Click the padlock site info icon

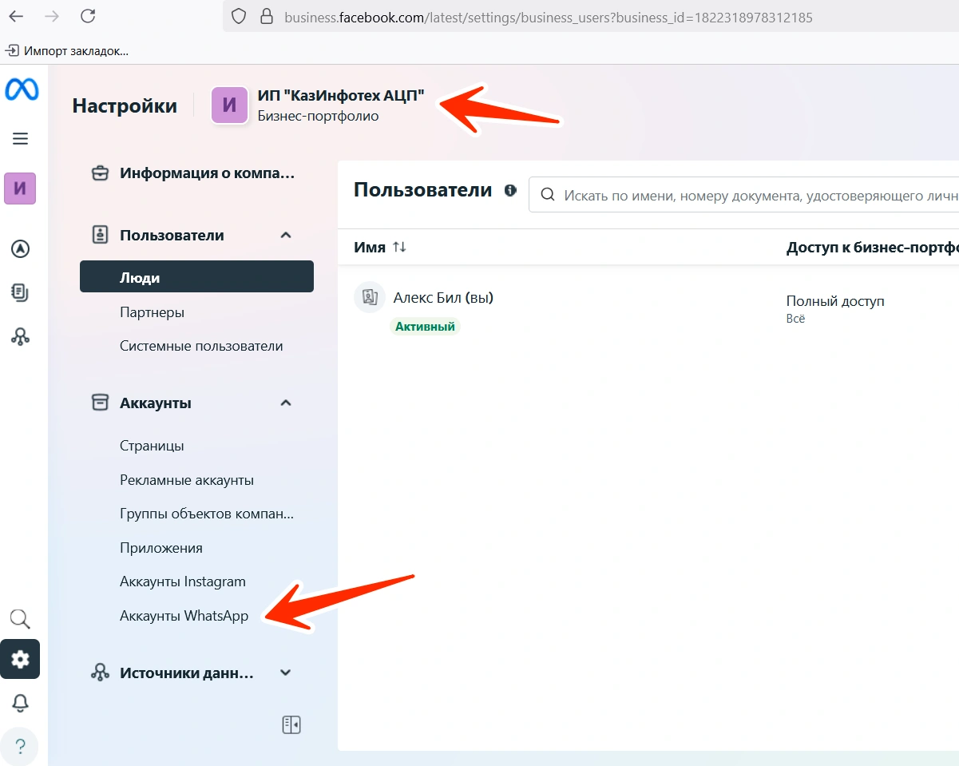[x=267, y=17]
